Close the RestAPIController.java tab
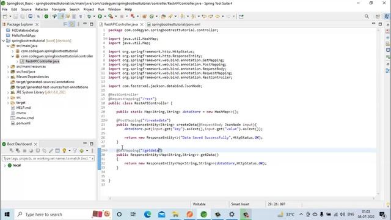 (x=142, y=24)
